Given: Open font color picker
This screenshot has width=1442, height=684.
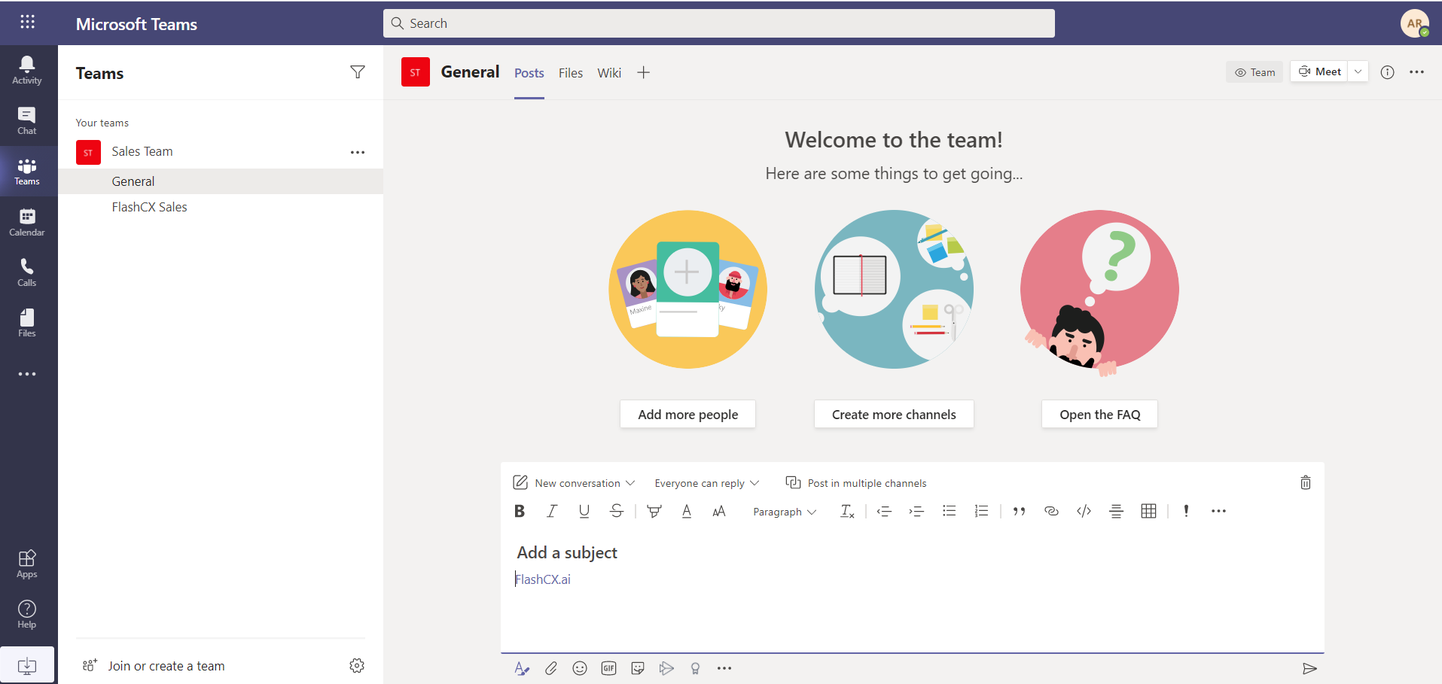Looking at the screenshot, I should (x=687, y=511).
